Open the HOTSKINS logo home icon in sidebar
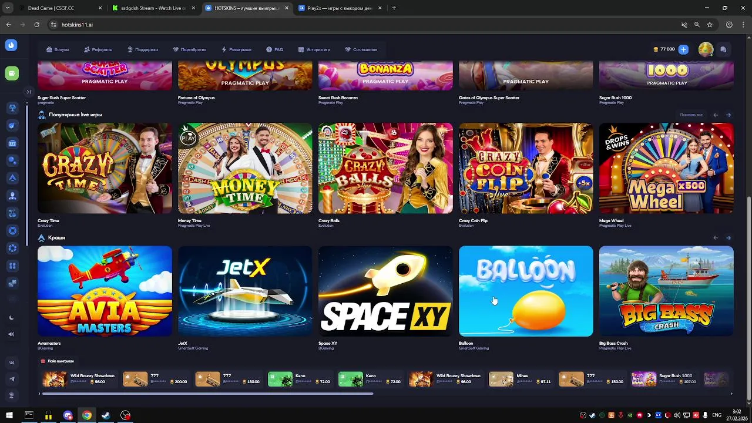The width and height of the screenshot is (752, 423). pos(11,45)
